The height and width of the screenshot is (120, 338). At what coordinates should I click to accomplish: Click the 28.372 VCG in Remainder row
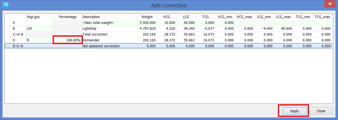[x=166, y=40]
